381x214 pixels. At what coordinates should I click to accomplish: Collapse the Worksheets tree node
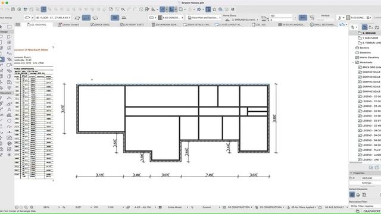coord(353,62)
